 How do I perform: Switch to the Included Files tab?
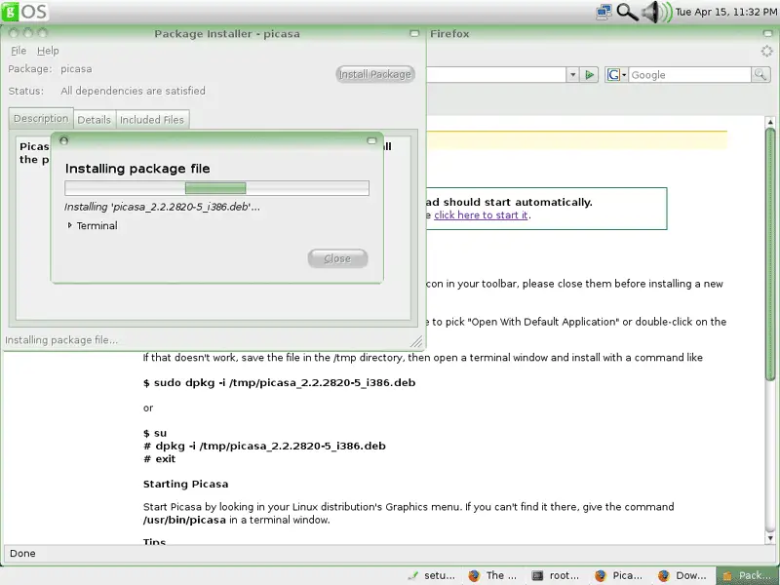(152, 119)
